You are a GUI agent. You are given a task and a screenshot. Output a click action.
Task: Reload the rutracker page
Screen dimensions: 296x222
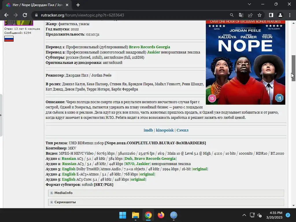click(25, 15)
